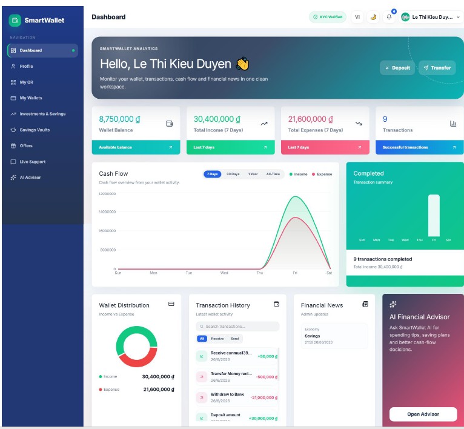The image size is (464, 429).
Task: Click the Withdraw to Bank transaction icon
Action: [x=202, y=397]
